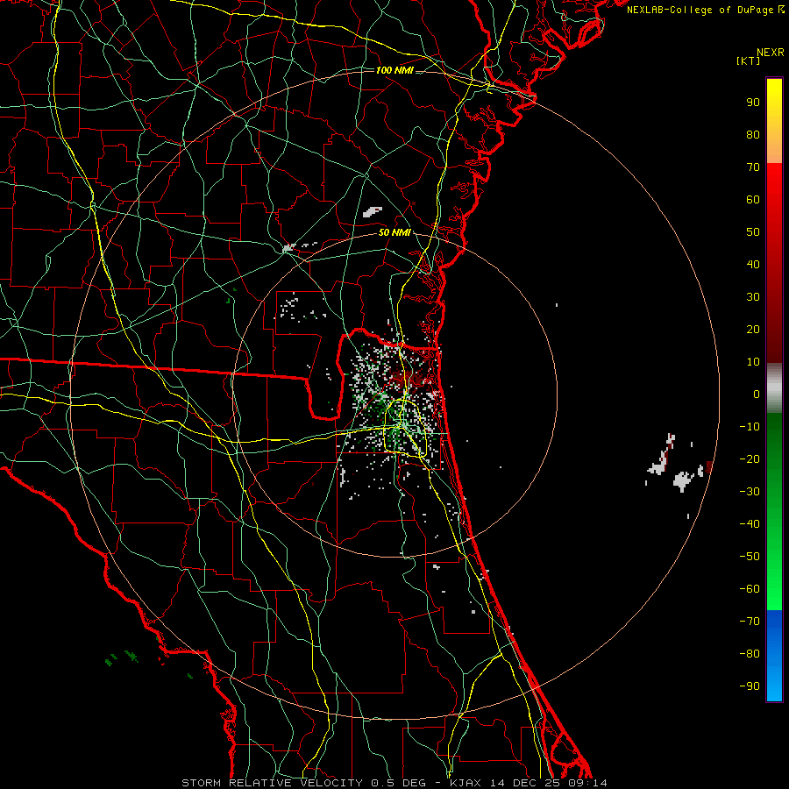Click the "-30" value on the velocity scale
This screenshot has width=789, height=789.
(750, 492)
